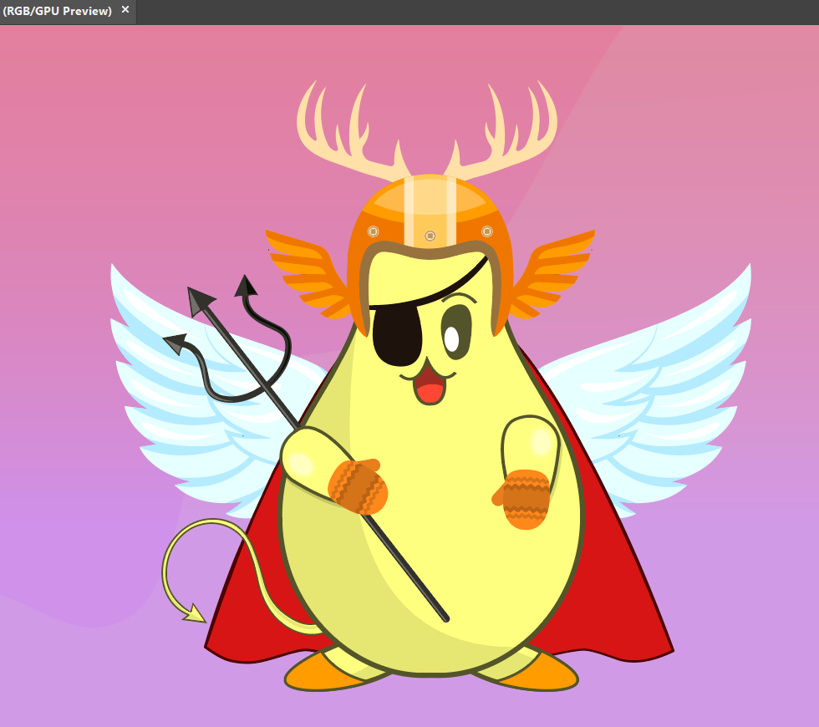Screen dimensions: 819x727
Task: Select the orange mitten on the right hand
Action: click(523, 499)
